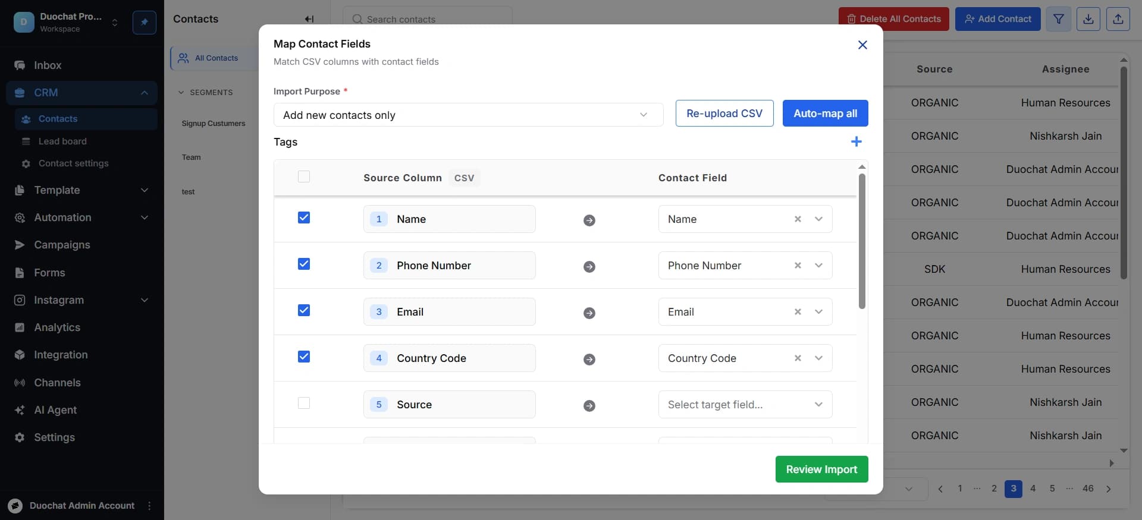Uncheck the Email column checkbox
Image resolution: width=1142 pixels, height=520 pixels.
[x=304, y=310]
